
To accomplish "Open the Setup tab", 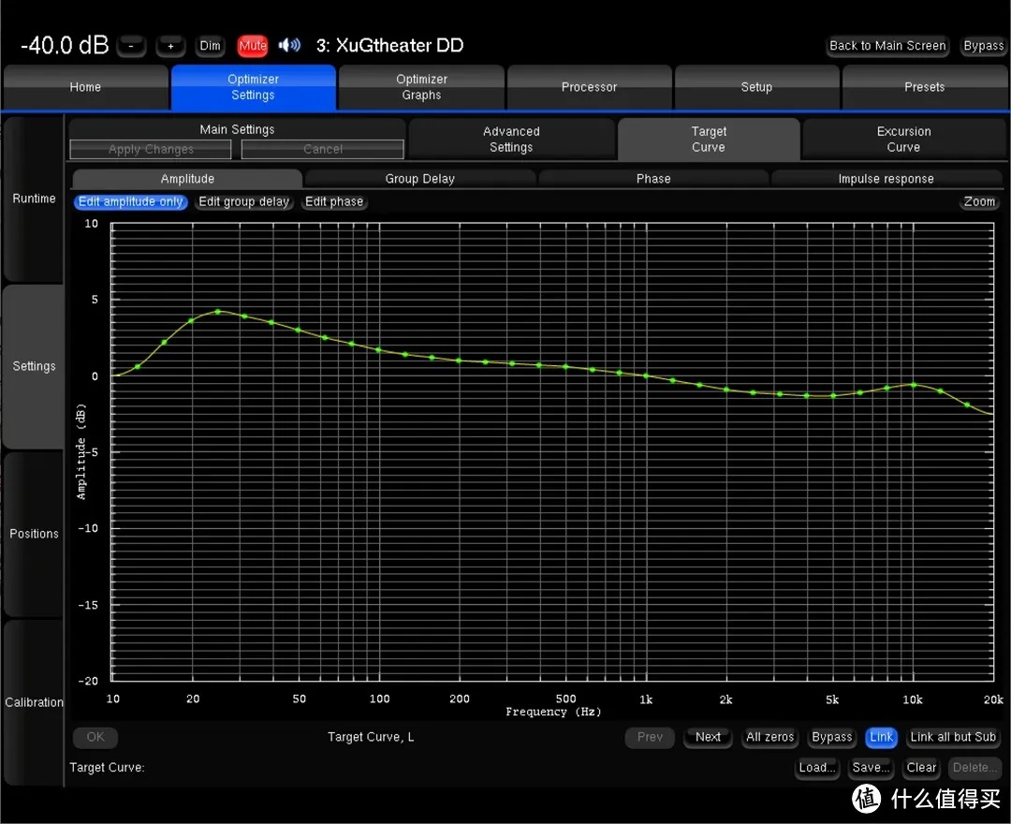I will click(756, 87).
